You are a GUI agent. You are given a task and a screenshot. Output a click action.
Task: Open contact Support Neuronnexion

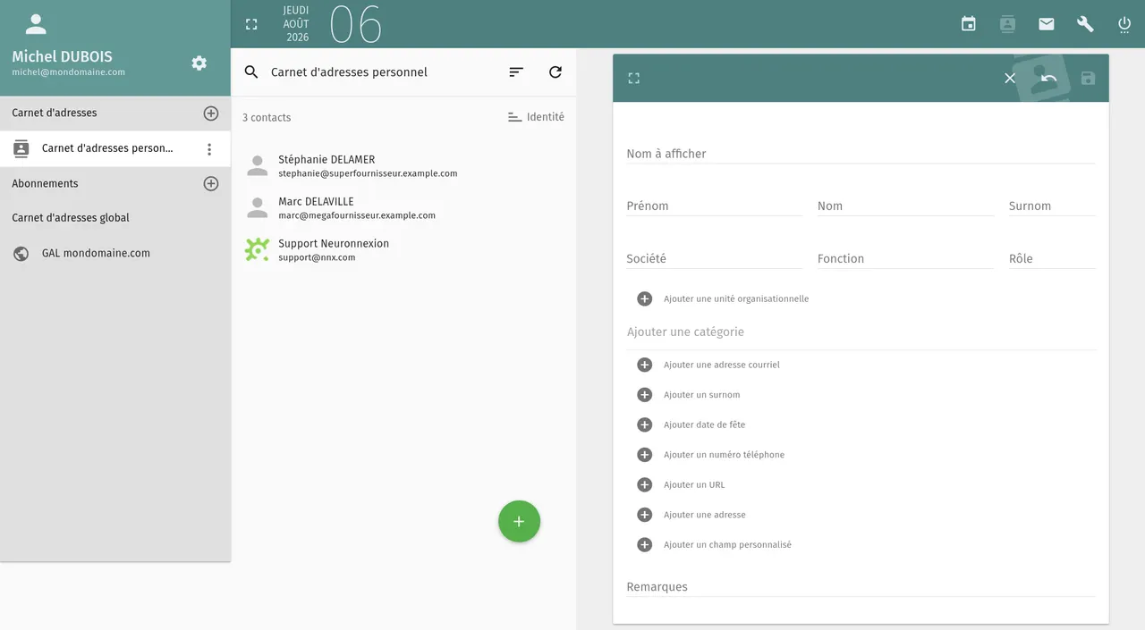[x=403, y=250]
